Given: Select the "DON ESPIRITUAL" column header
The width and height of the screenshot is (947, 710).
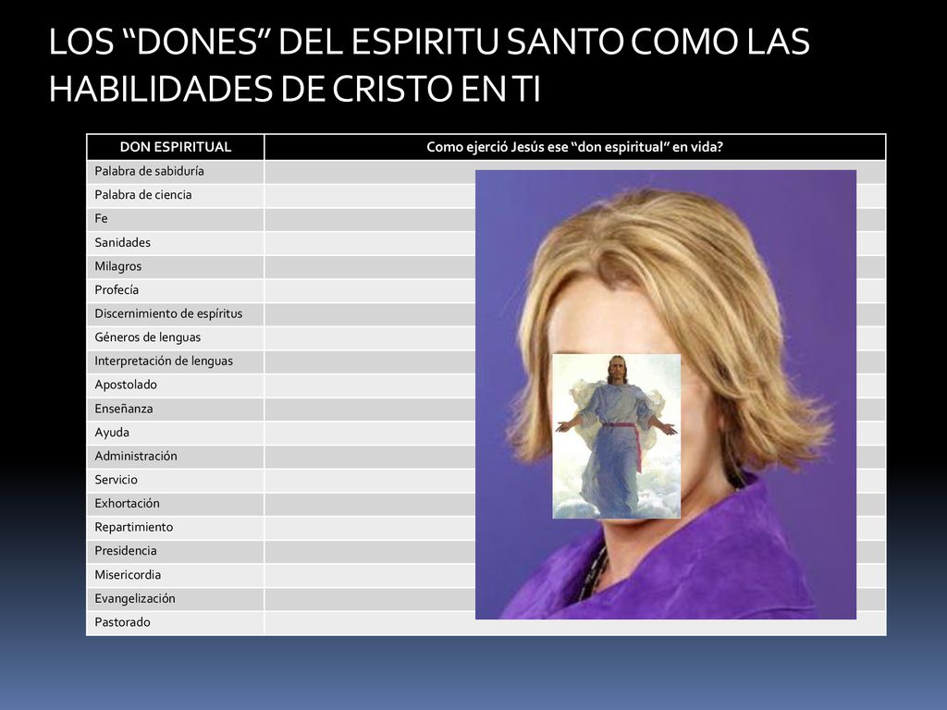Looking at the screenshot, I should point(176,147).
